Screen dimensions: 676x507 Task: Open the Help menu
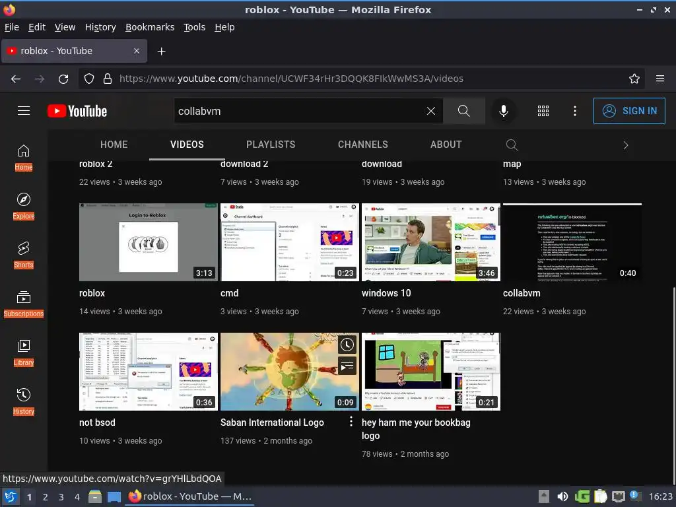224,27
